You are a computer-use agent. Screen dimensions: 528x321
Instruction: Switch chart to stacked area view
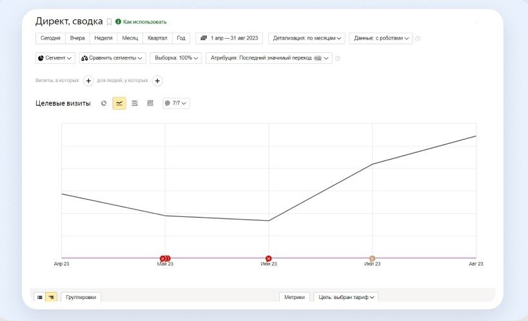(135, 103)
